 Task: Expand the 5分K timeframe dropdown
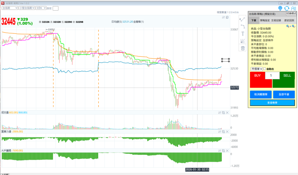point(41,8)
